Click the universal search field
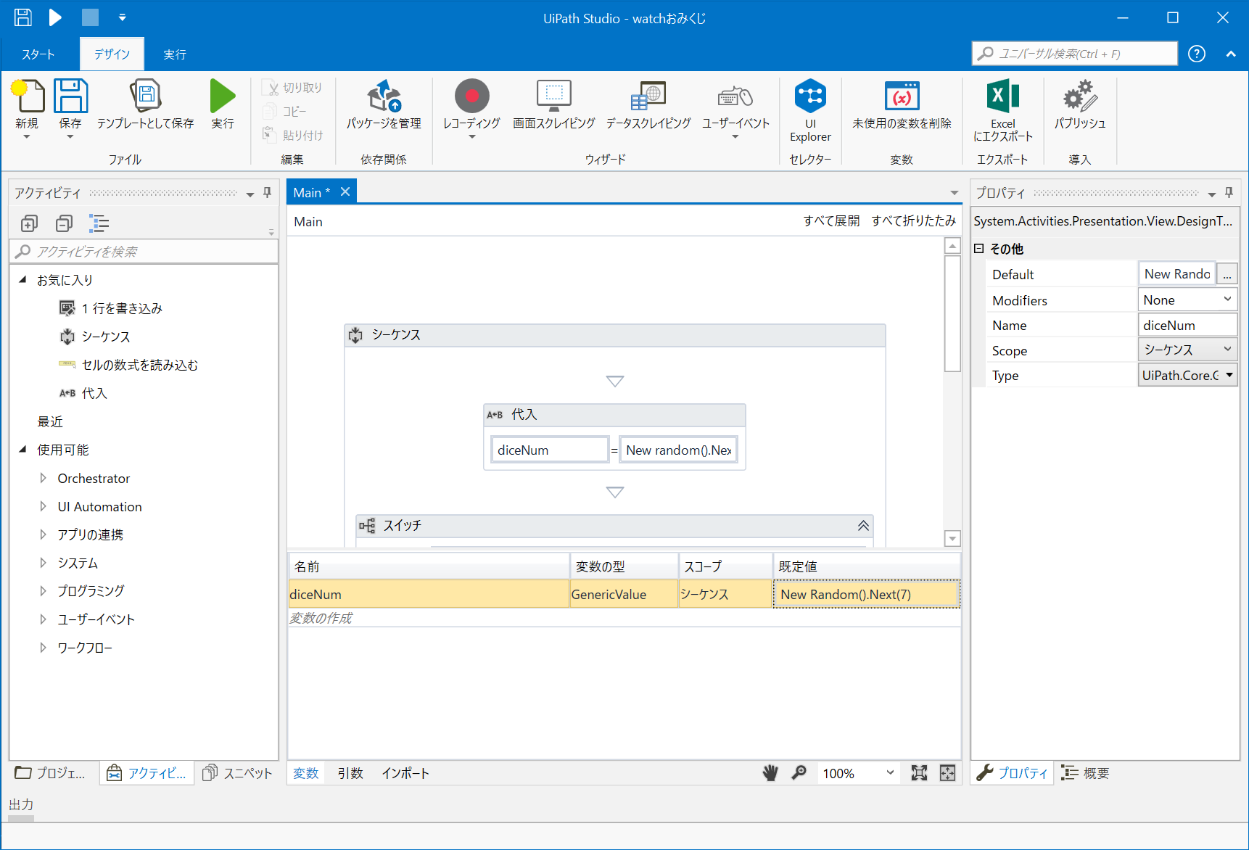Screen dimensions: 1249x850 click(x=1074, y=54)
